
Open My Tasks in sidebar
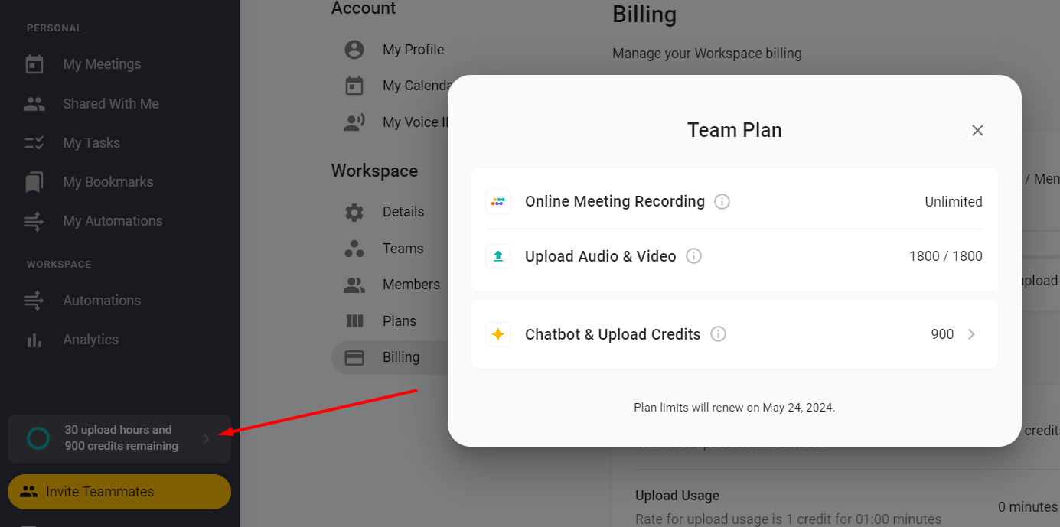click(91, 143)
